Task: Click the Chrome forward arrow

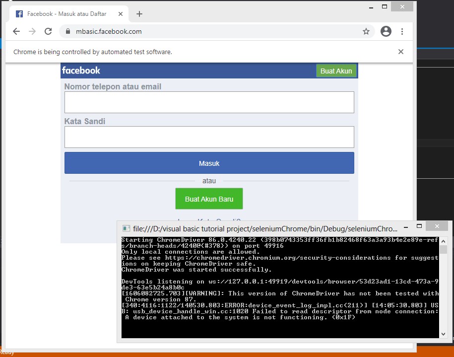Action: (x=32, y=31)
